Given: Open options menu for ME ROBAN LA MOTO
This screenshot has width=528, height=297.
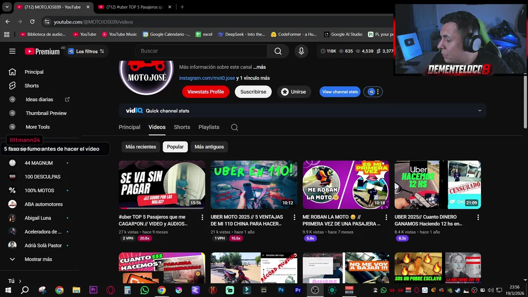Looking at the screenshot, I should point(386,217).
